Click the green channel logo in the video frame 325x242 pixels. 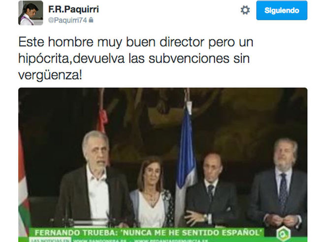click(x=284, y=234)
